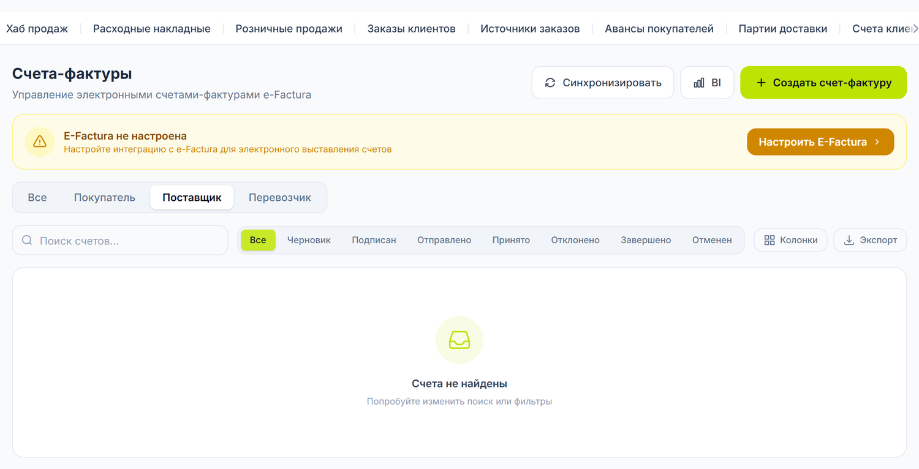Switch to Заказы клиентов
Image resolution: width=919 pixels, height=469 pixels.
[412, 29]
